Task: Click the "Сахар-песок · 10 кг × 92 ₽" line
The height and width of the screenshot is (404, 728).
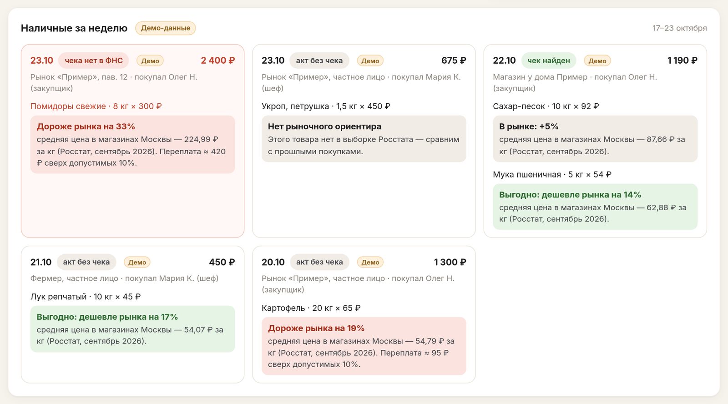Action: point(546,106)
